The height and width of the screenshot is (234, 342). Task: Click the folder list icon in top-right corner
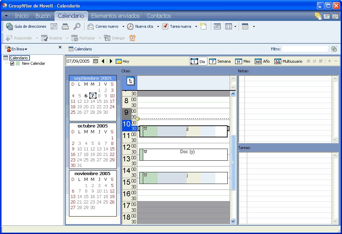(318, 16)
